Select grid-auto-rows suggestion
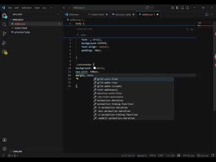216x162 pixels. [x=134, y=83]
